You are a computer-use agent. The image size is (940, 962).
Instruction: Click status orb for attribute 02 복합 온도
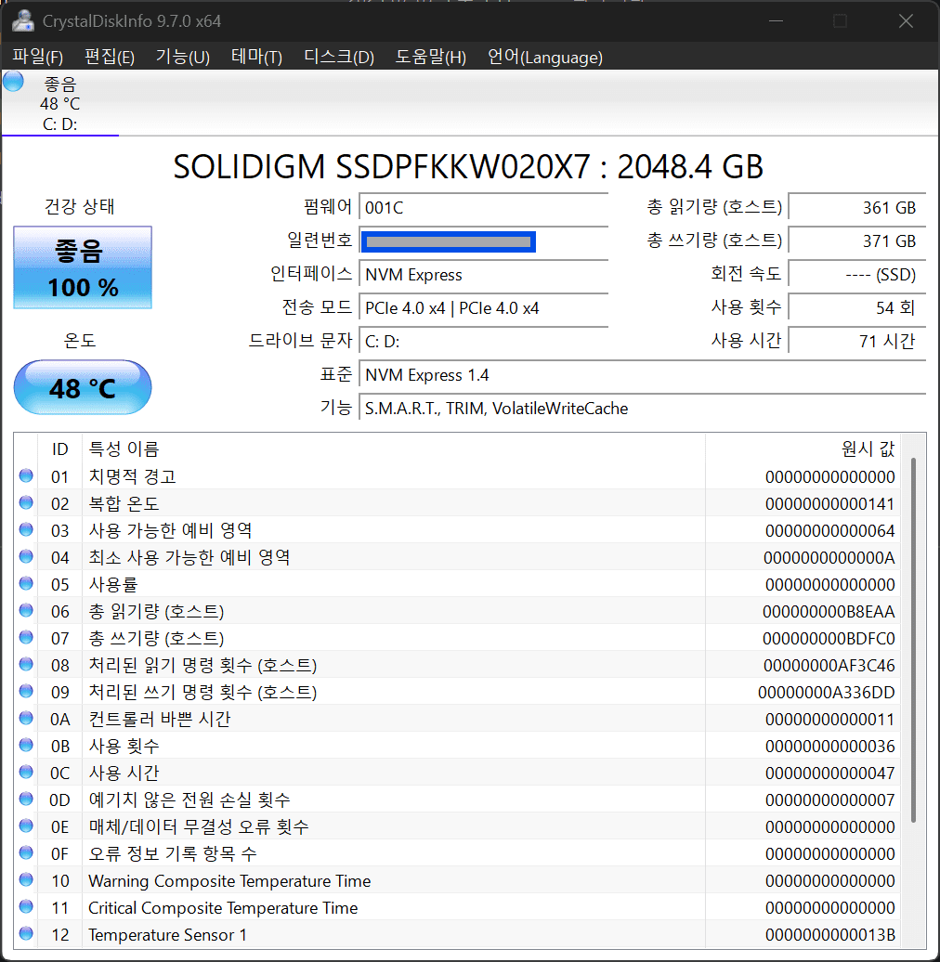pos(26,502)
